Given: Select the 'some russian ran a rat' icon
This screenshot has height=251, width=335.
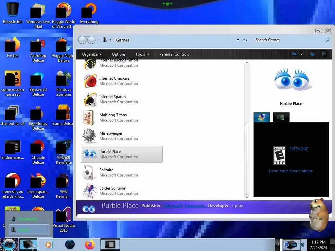Looking at the screenshot, I should pos(13,84).
